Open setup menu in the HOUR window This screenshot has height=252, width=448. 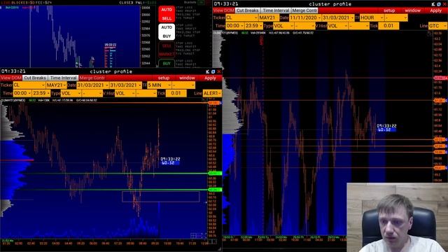(x=389, y=10)
